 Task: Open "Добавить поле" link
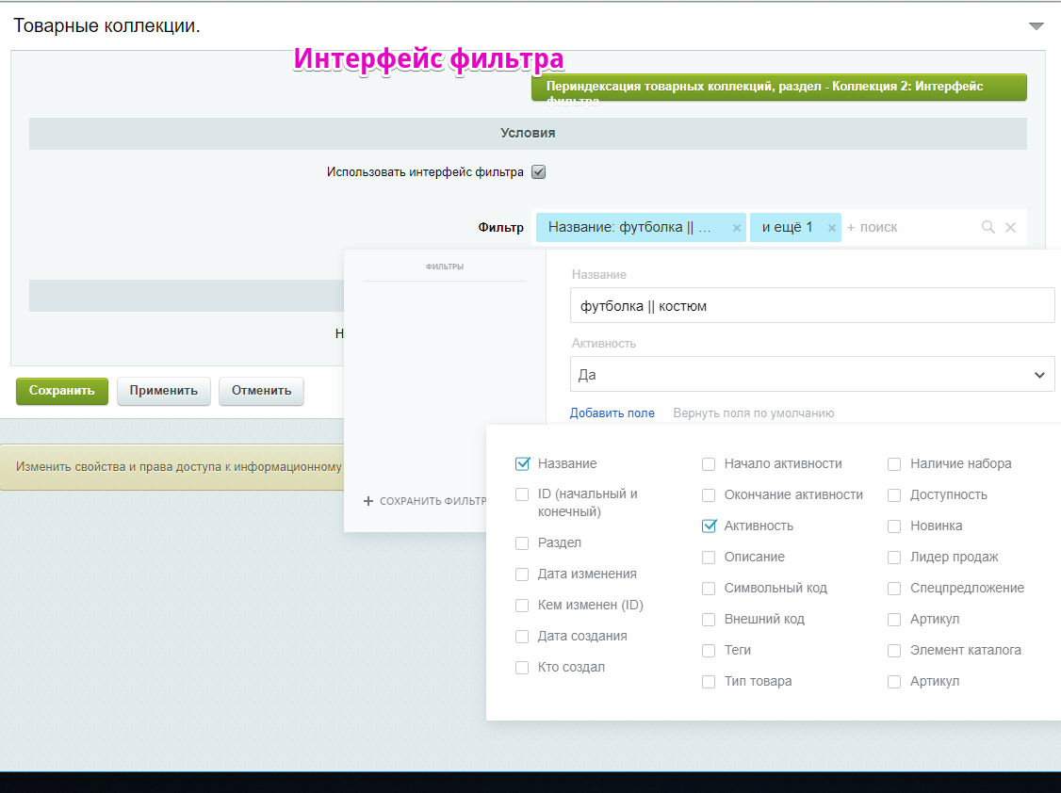612,413
